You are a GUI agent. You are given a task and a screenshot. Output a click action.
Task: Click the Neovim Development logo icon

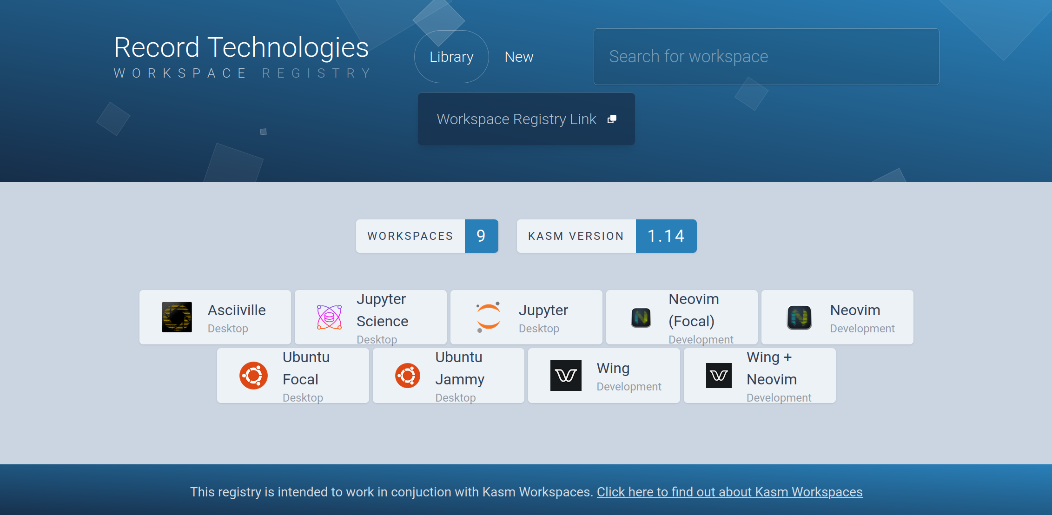pyautogui.click(x=799, y=317)
